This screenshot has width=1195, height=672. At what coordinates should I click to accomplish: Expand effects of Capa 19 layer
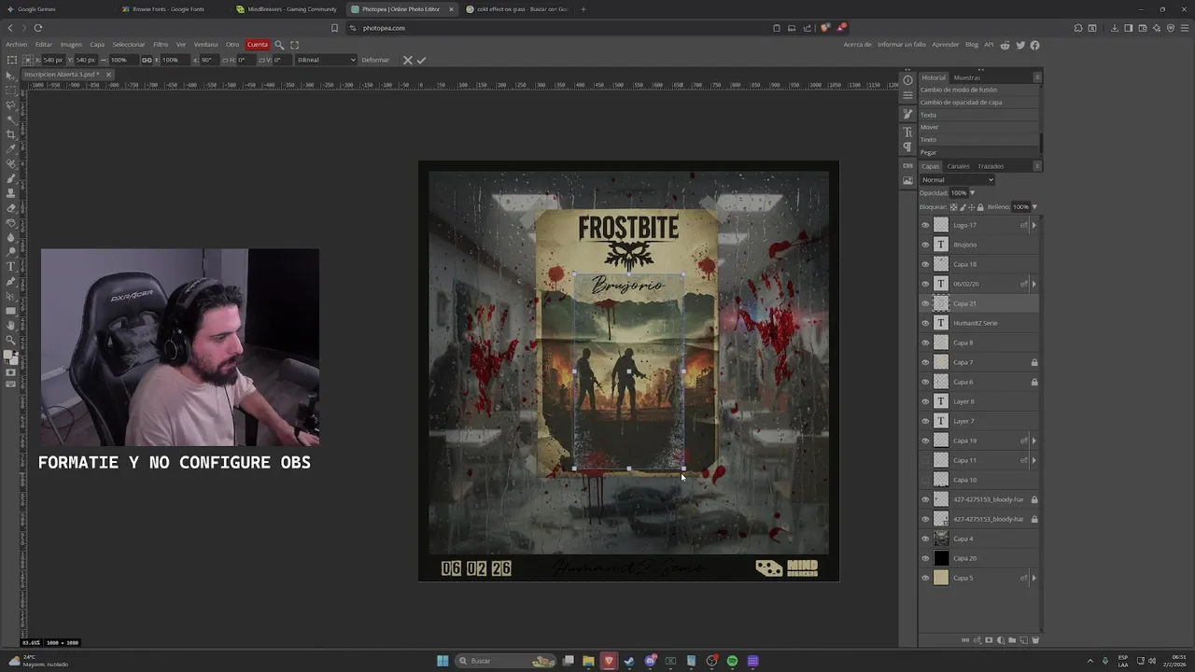pyautogui.click(x=1033, y=441)
